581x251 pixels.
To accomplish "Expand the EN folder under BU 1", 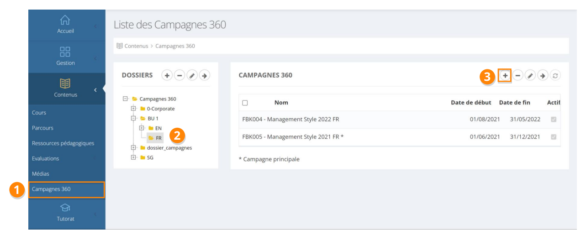I will click(142, 128).
